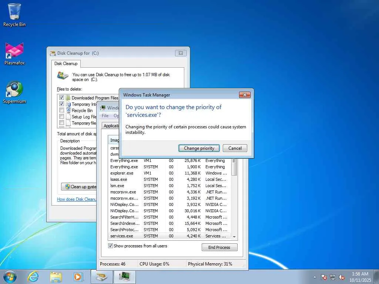
Task: Open network status tray icon
Action: pos(333,277)
